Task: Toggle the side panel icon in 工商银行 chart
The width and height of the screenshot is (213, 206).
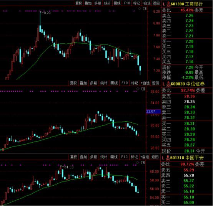Action: coord(145,9)
